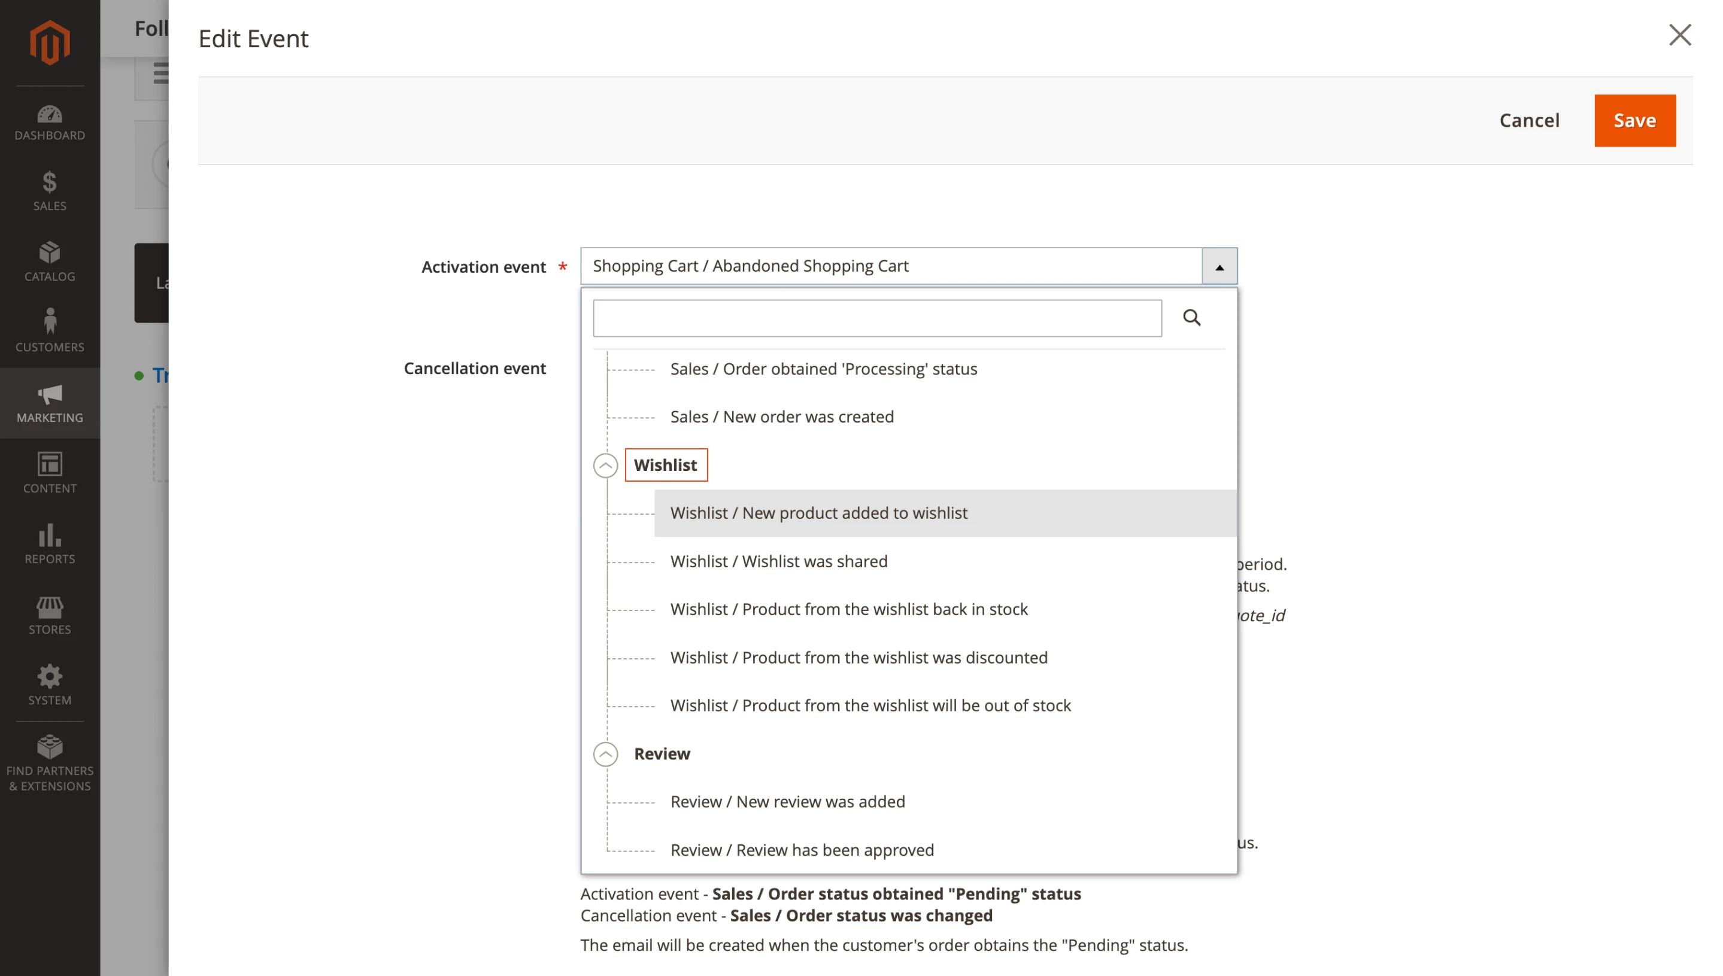This screenshot has width=1723, height=976.
Task: Click the search magnifier icon in dropdown
Action: (x=1191, y=318)
